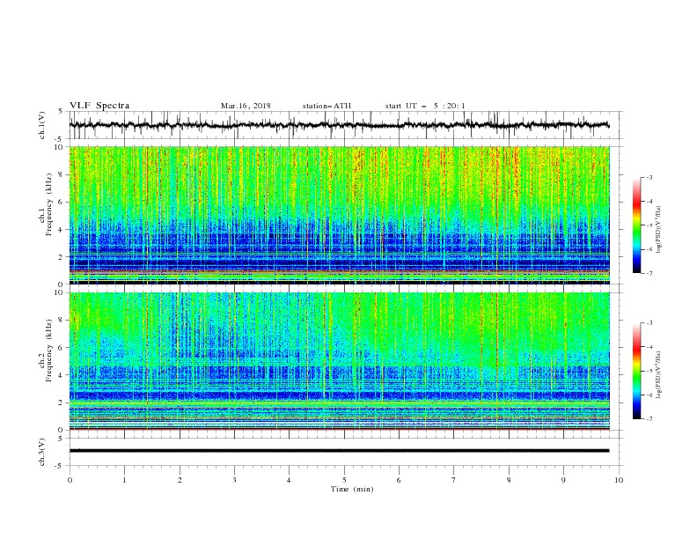Click the "-7" label on ch.1 color bar
Screen dimensions: 697x539
(649, 273)
